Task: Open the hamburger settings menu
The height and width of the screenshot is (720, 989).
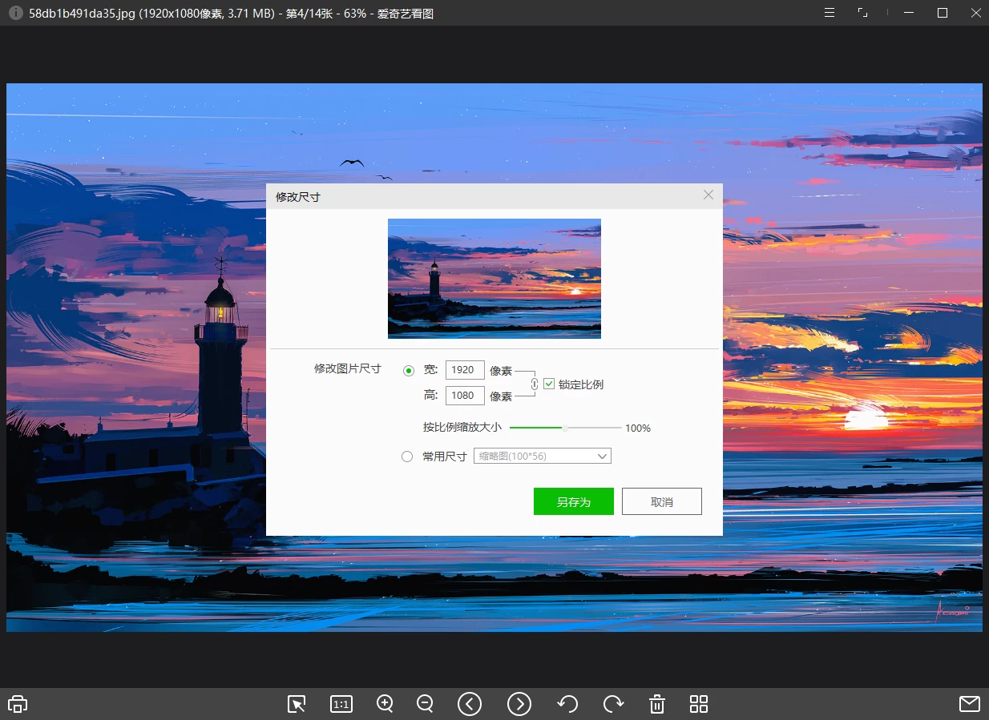Action: point(829,13)
